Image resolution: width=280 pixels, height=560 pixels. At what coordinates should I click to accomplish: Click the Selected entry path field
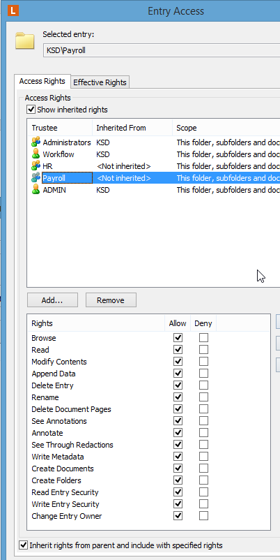tap(162, 51)
